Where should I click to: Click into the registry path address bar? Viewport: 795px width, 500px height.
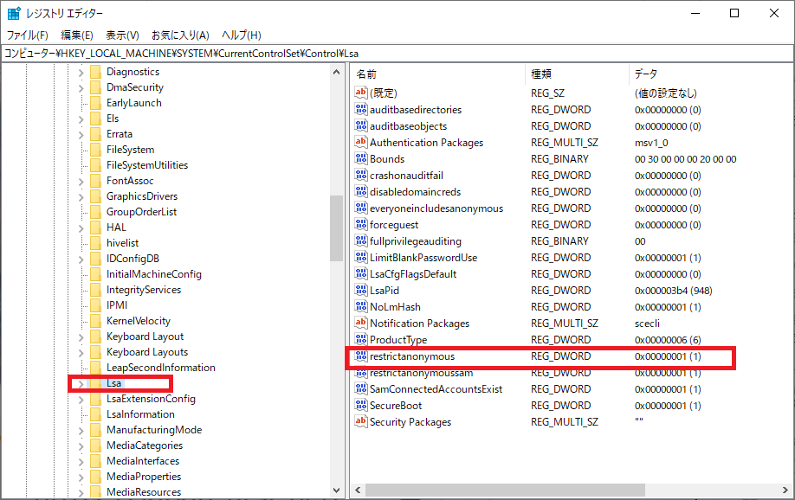(x=397, y=53)
